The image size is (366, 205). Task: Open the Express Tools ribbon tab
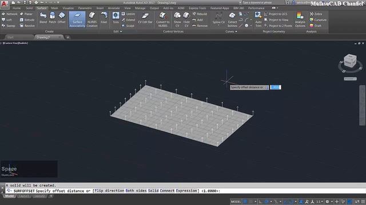pos(197,8)
